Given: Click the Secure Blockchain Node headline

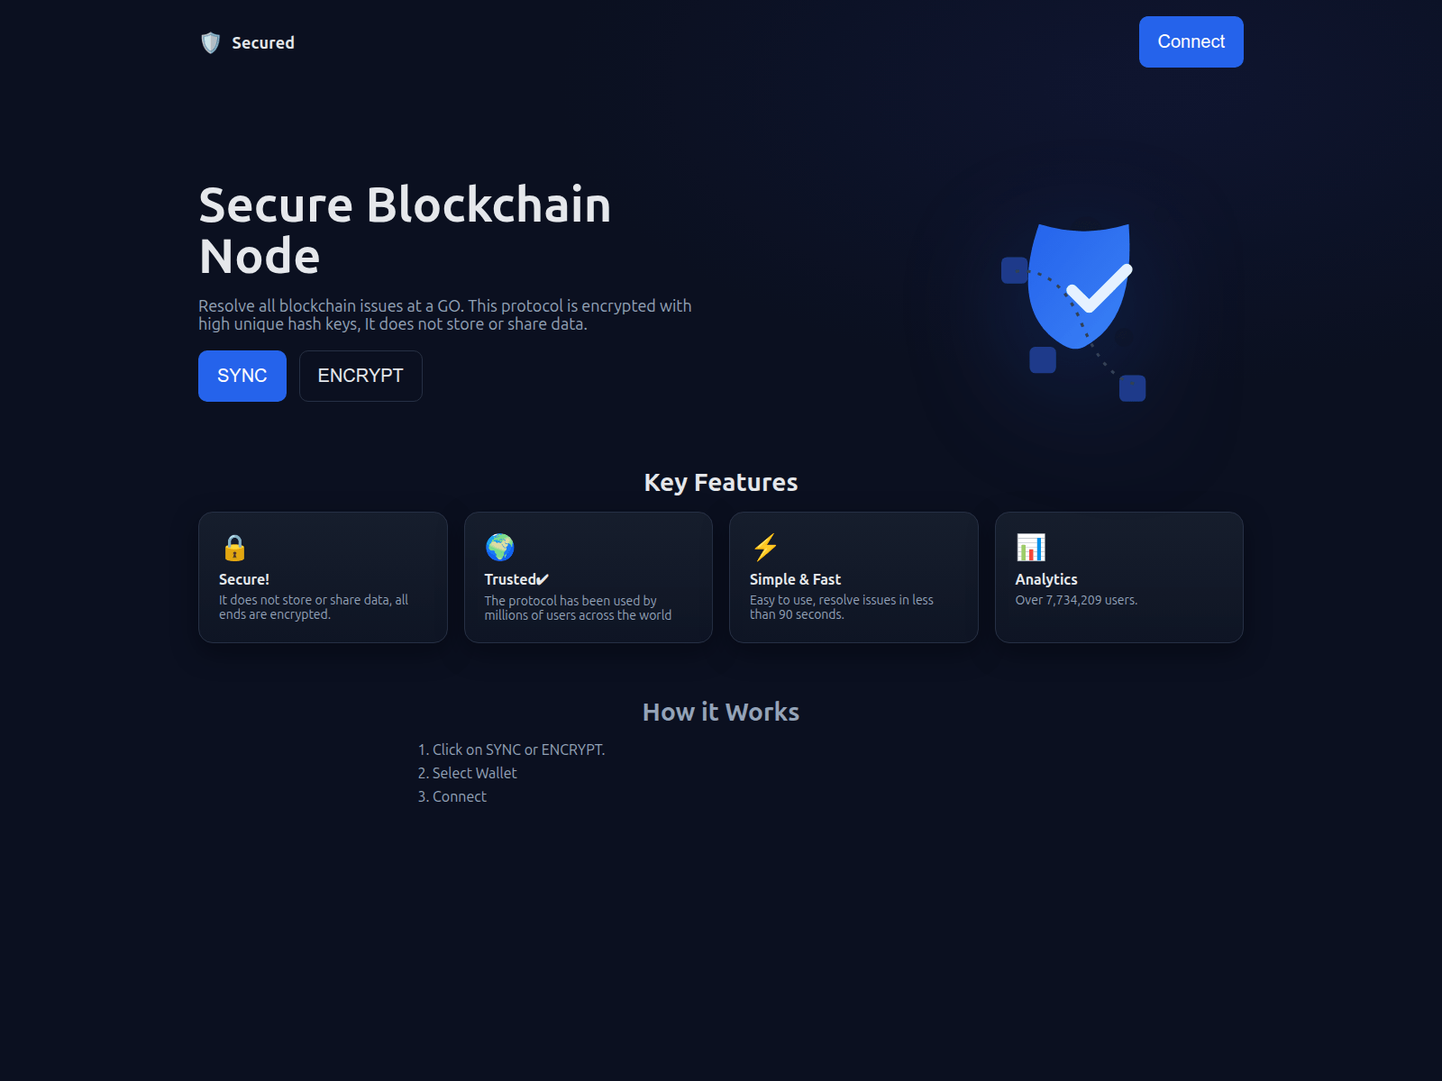Looking at the screenshot, I should point(405,231).
